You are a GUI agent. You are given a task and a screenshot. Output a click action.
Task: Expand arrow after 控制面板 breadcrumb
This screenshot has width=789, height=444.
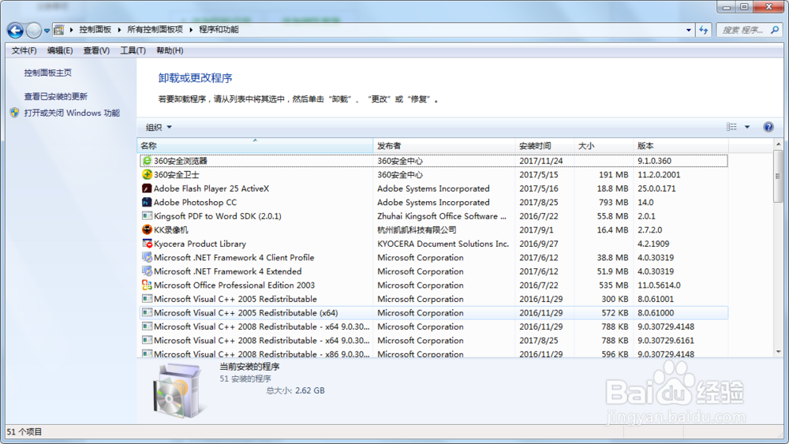119,30
